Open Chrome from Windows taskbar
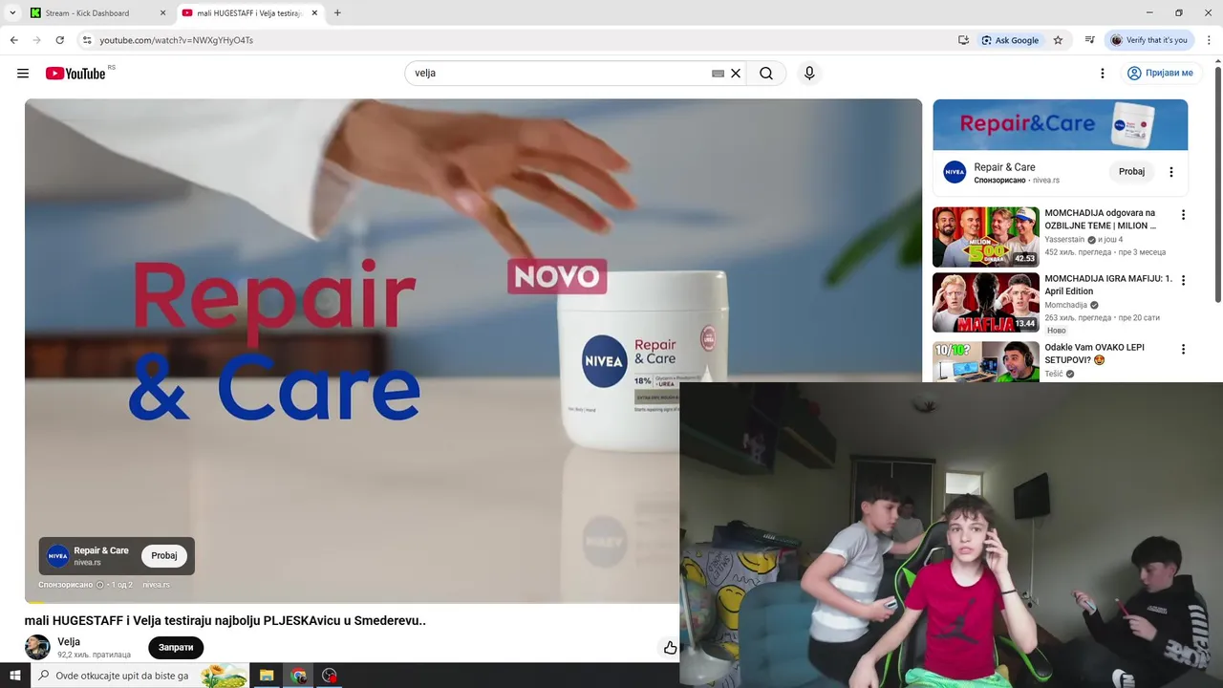 (298, 676)
